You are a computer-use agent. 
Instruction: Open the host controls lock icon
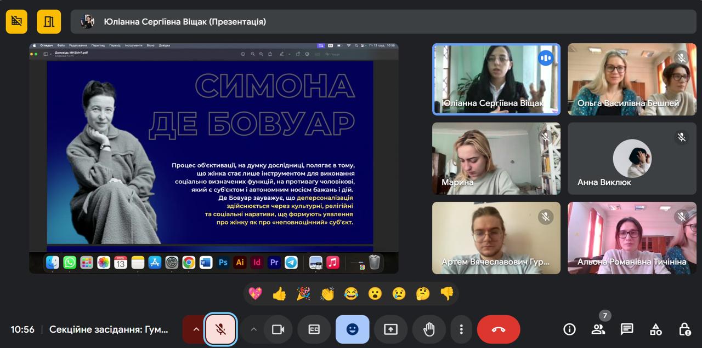684,329
